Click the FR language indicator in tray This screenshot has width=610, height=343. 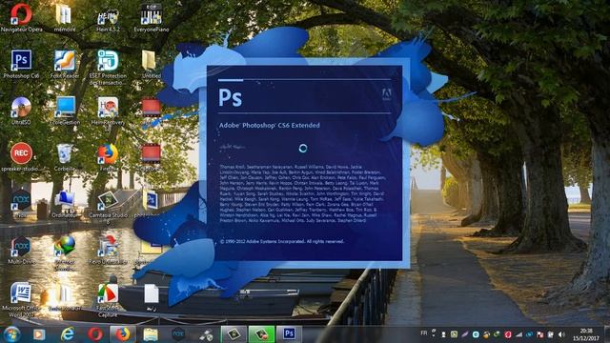tap(424, 333)
